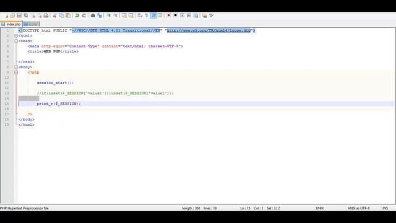Toggle show all characters pilcrow icon
This screenshot has height=223, width=396.
coord(147,15)
